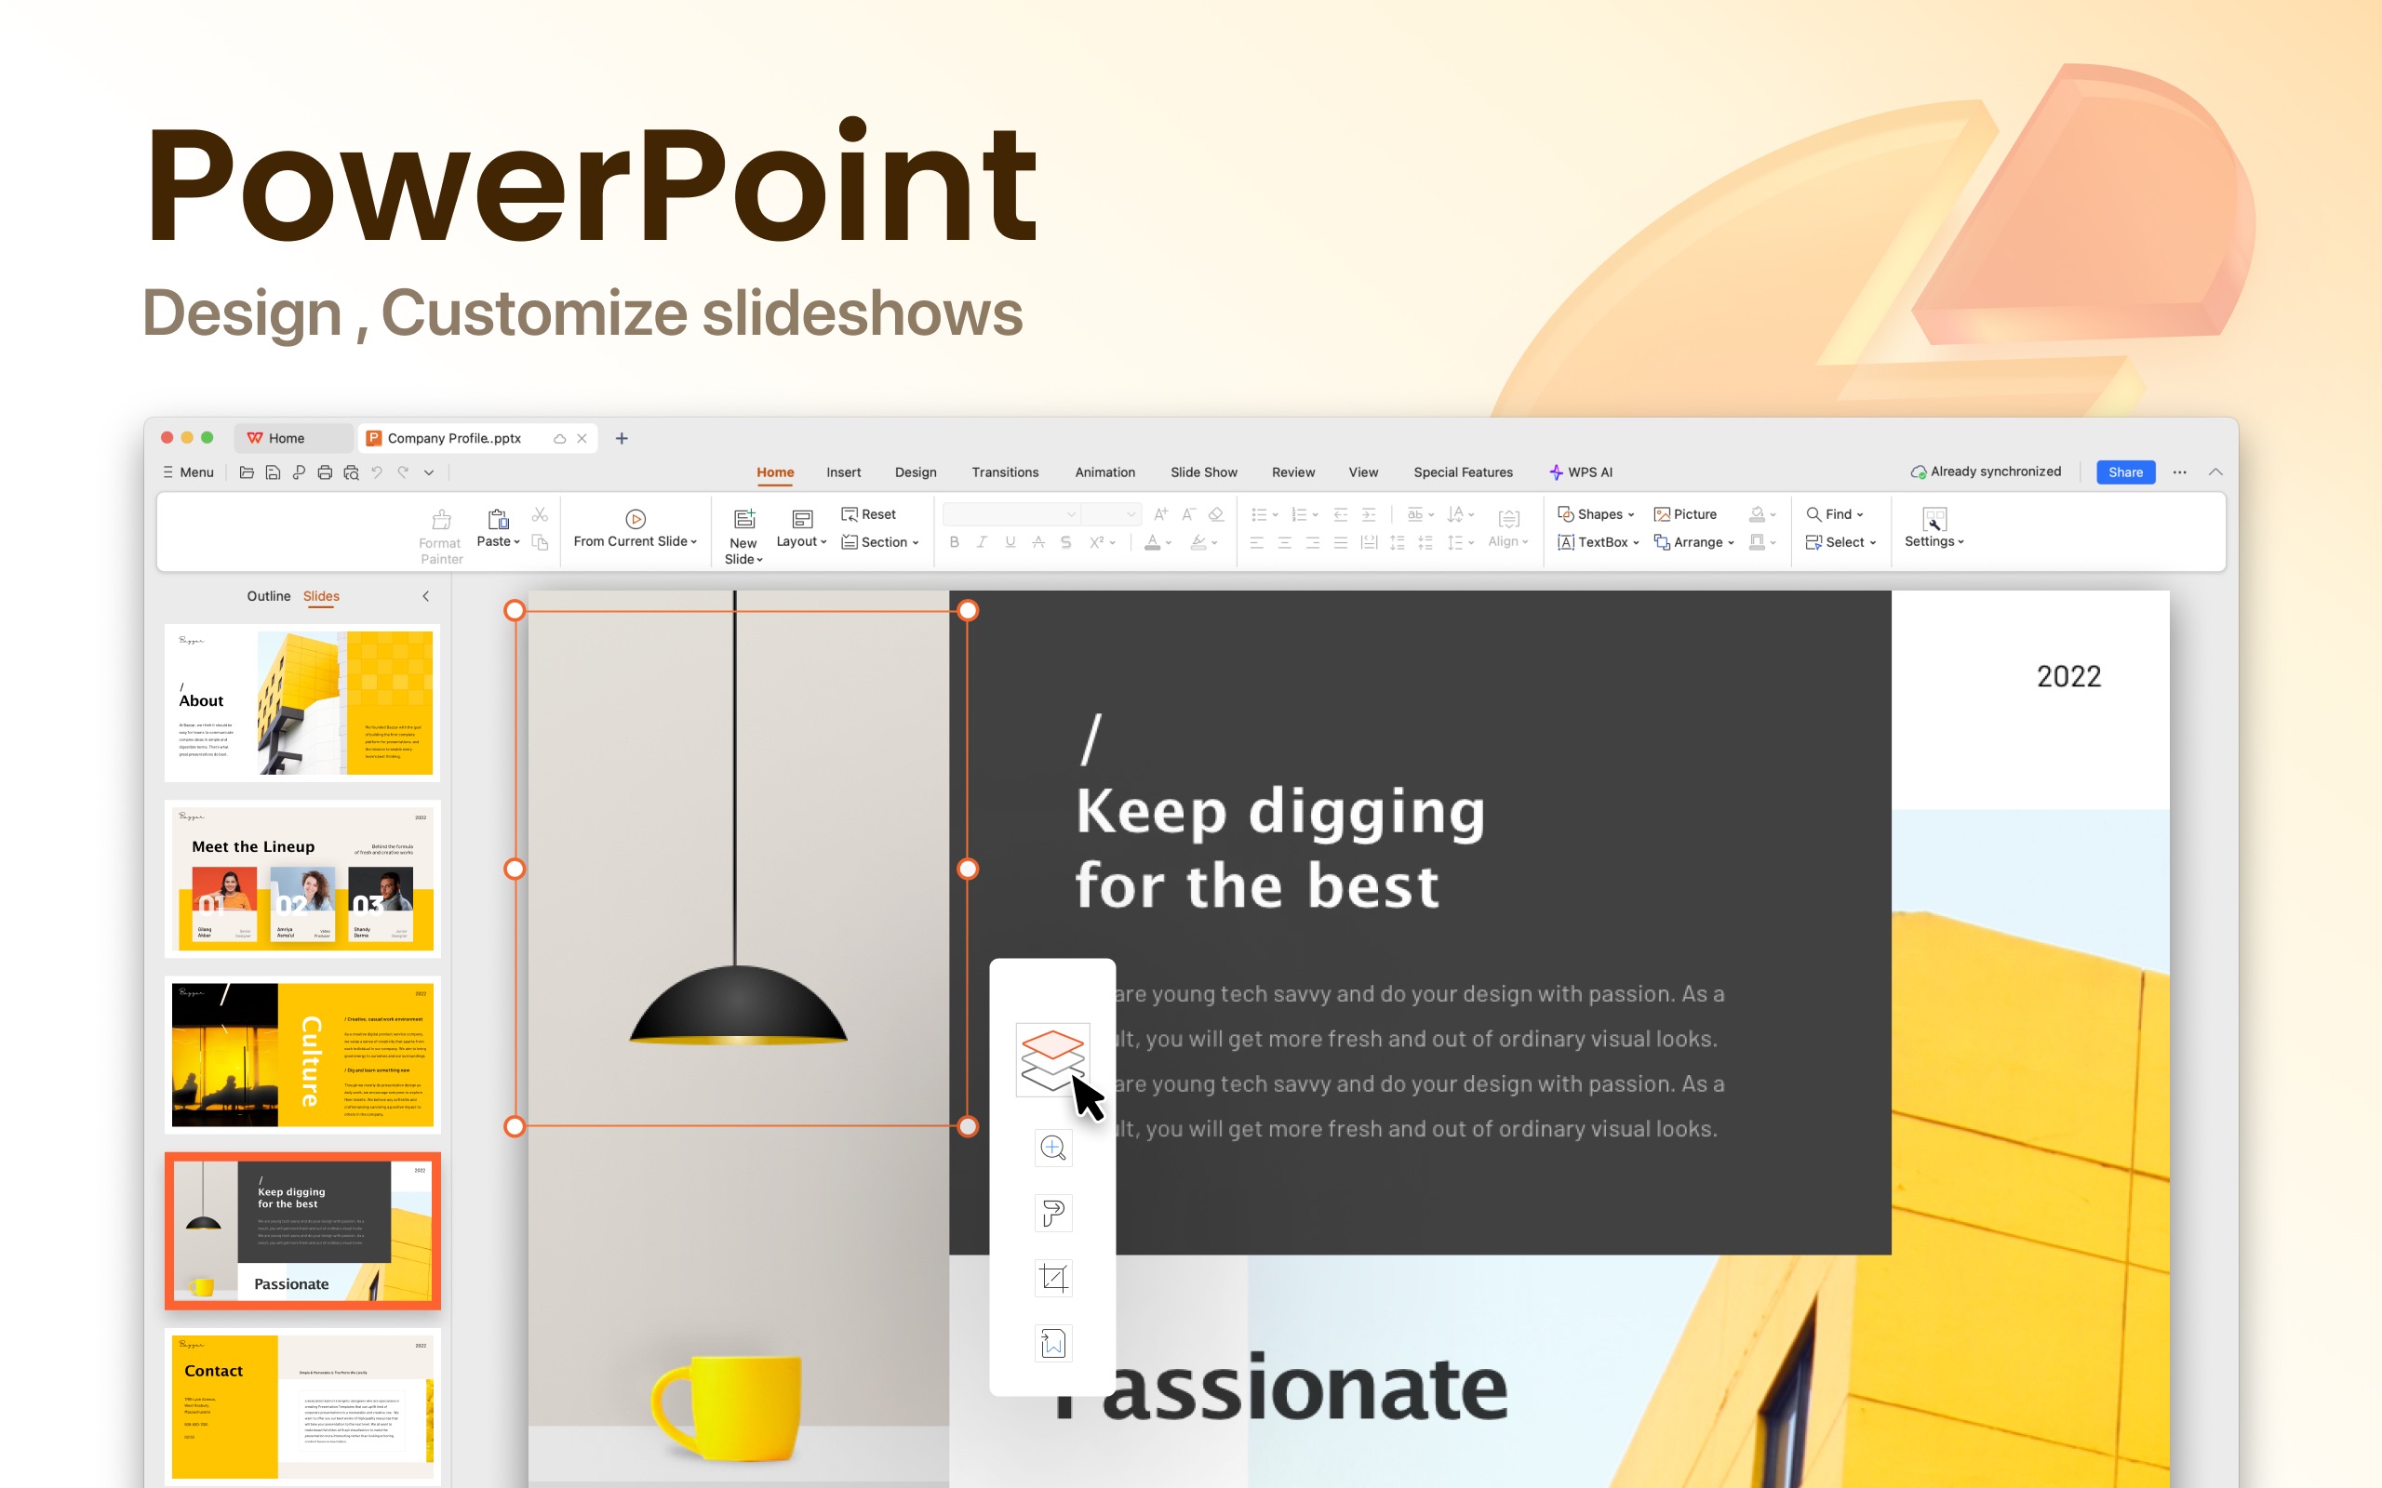2382x1488 pixels.
Task: Select the Culture slide thumbnail
Action: point(303,1054)
